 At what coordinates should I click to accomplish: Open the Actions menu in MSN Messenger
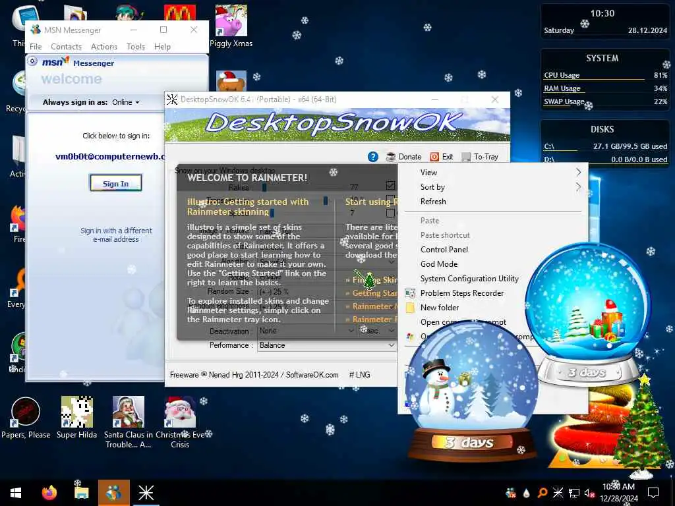[x=103, y=47]
